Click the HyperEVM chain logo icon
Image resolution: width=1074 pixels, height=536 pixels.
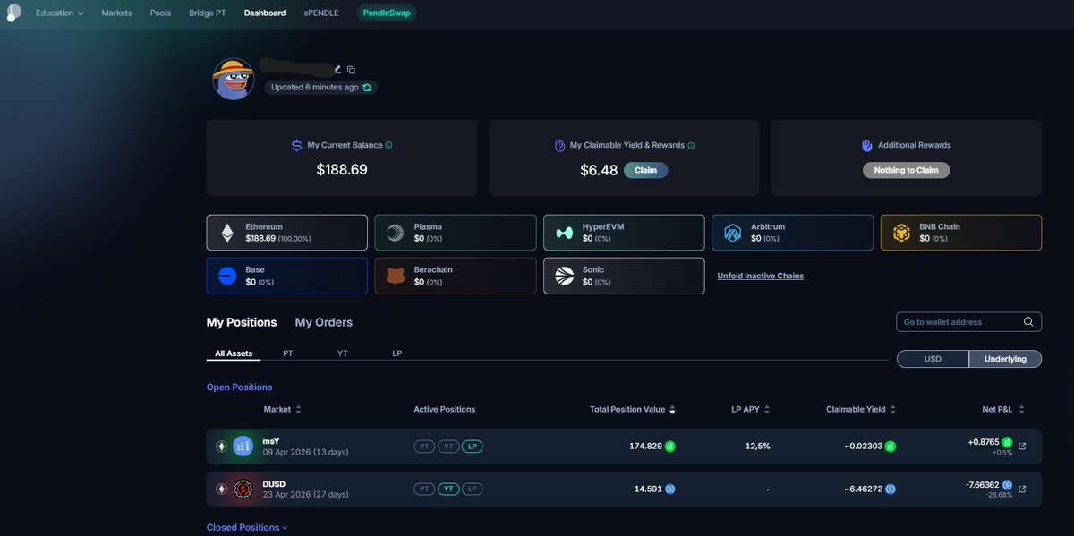click(564, 233)
